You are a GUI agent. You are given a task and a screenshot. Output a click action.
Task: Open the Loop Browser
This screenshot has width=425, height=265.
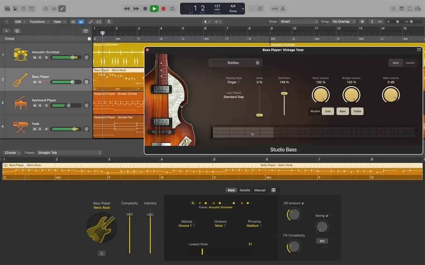(x=409, y=8)
